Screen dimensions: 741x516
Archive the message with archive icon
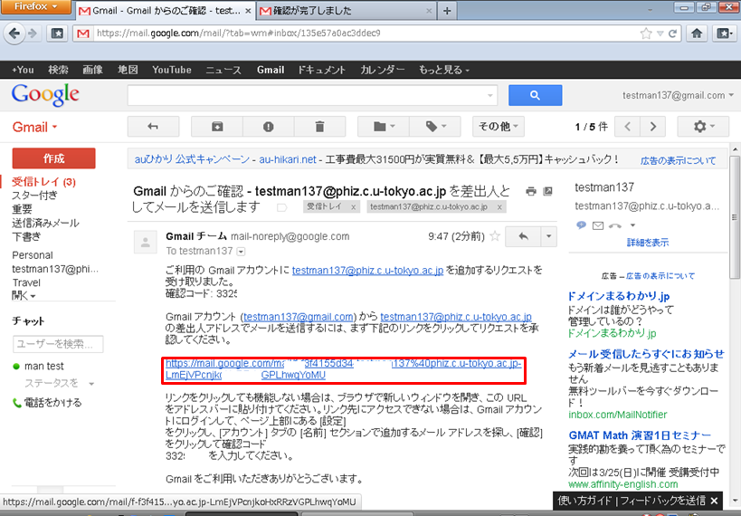coord(217,126)
